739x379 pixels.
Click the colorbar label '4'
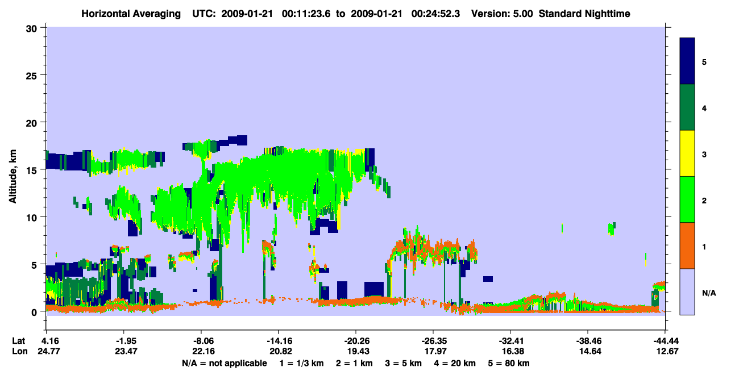(704, 107)
